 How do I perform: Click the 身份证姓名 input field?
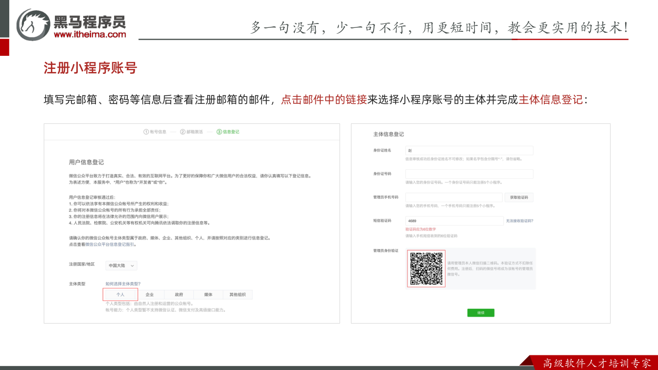click(x=469, y=151)
